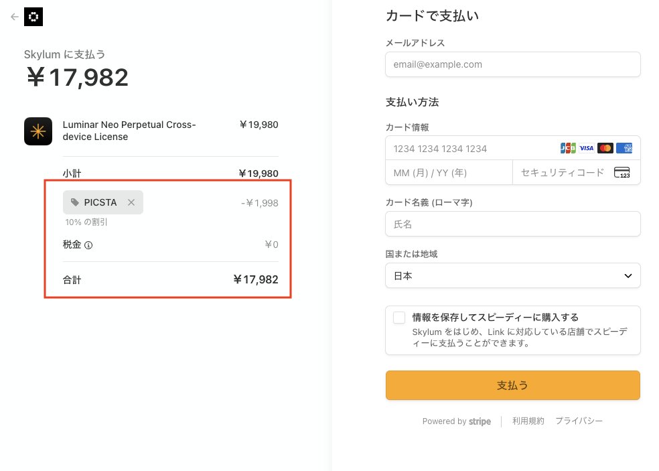Click the American Express card icon
The height and width of the screenshot is (471, 659).
point(624,148)
